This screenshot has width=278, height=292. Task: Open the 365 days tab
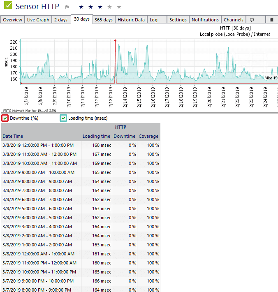pyautogui.click(x=103, y=20)
